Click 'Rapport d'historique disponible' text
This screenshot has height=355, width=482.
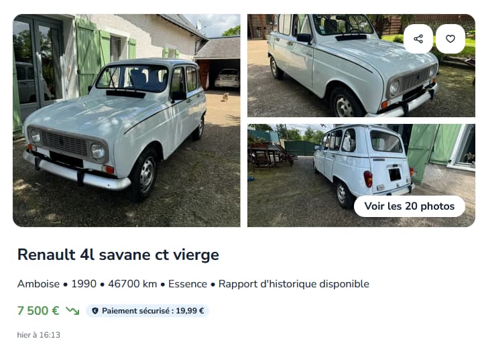point(294,284)
